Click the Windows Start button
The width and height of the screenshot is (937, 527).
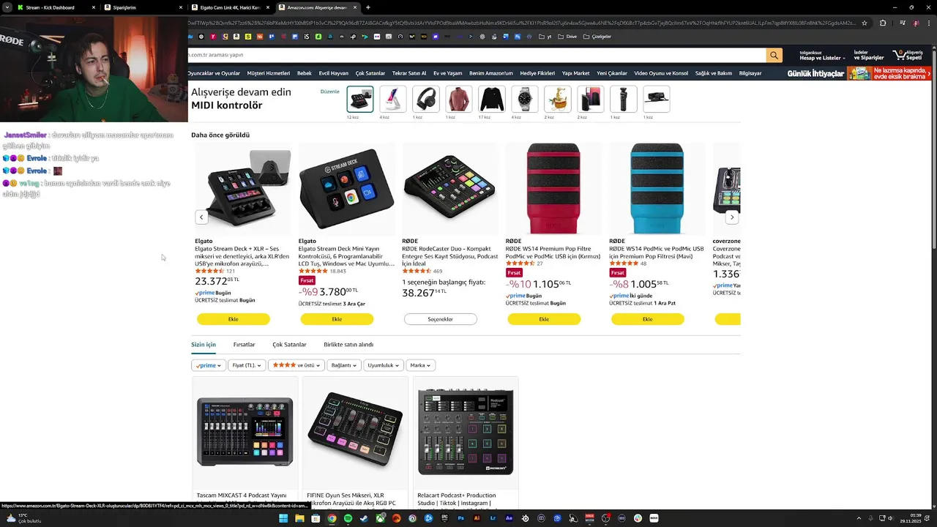point(283,518)
